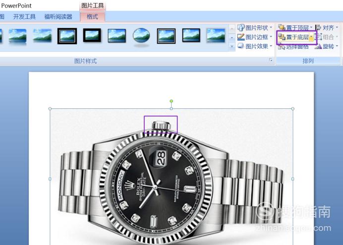Screen dimensions: 343x245
Task: Open the 置于顶层 dropdown arrow
Action: [x=311, y=28]
